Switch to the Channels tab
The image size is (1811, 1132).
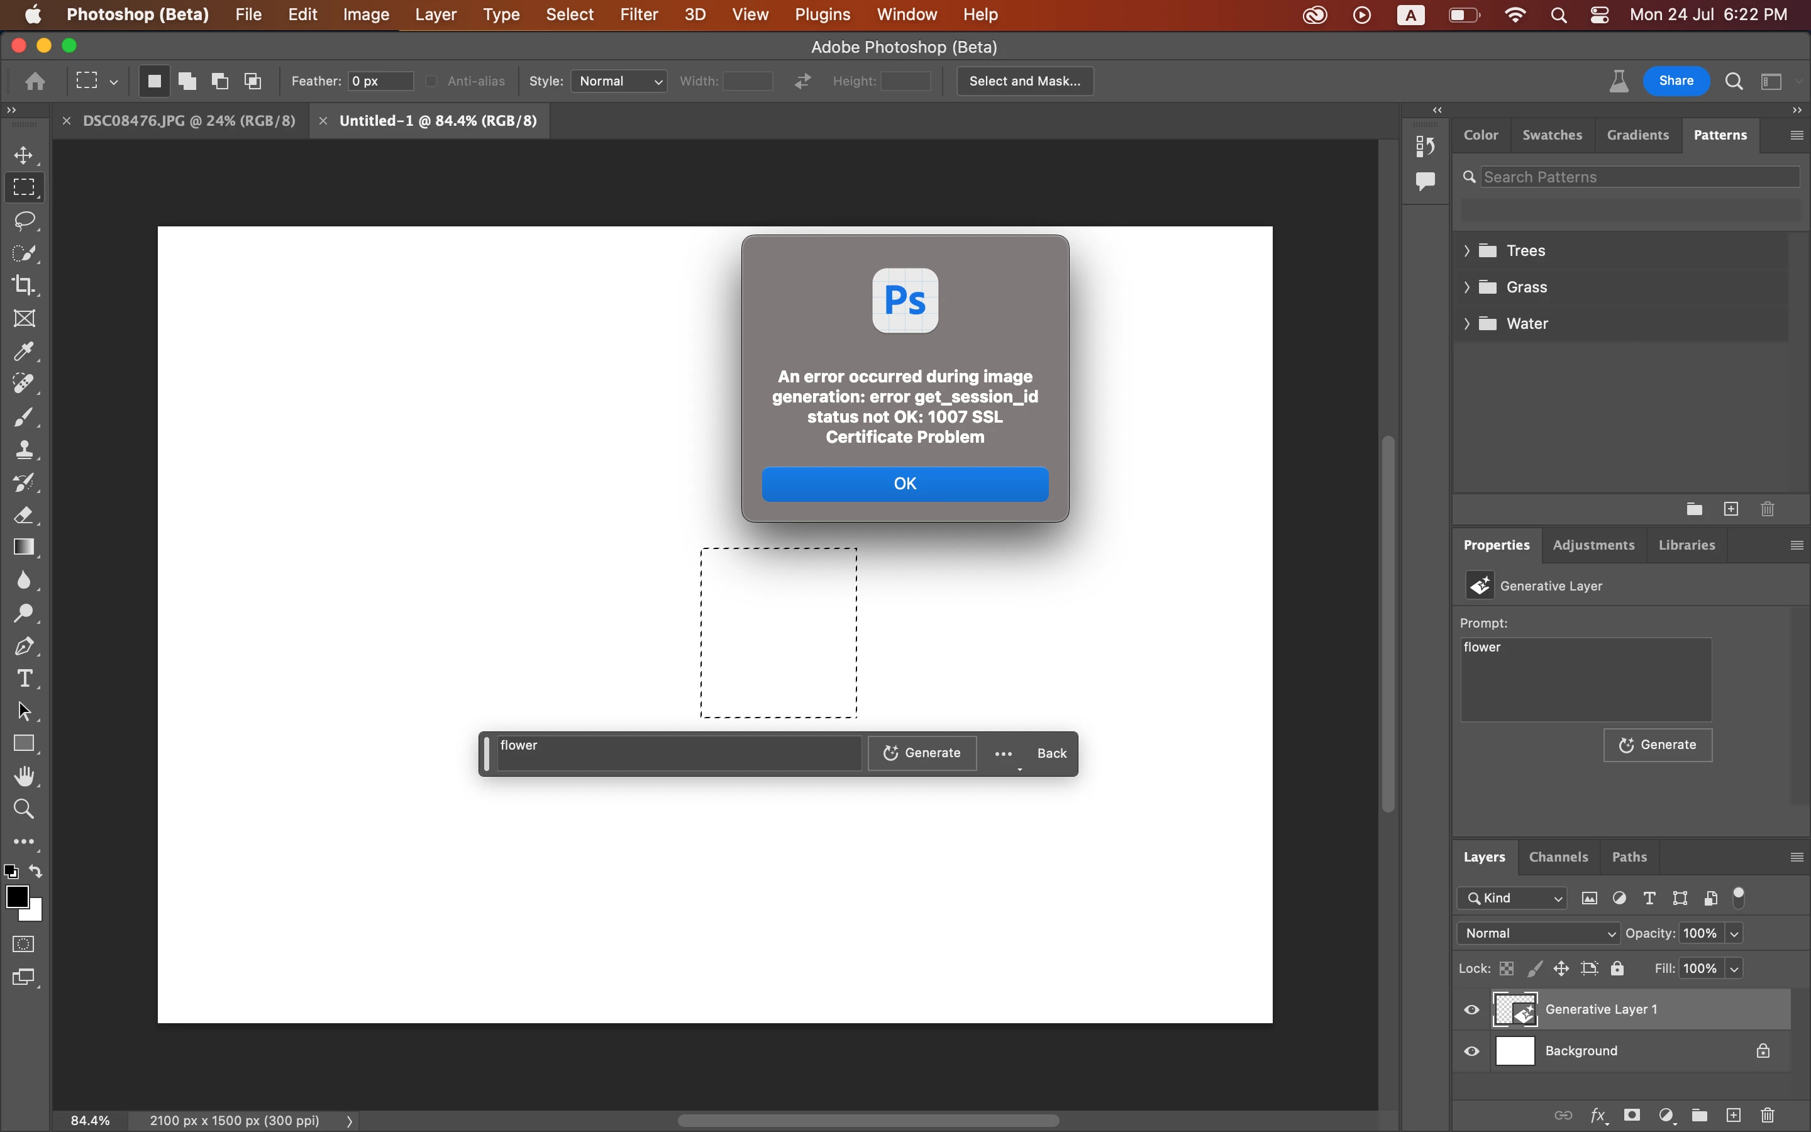pyautogui.click(x=1558, y=857)
